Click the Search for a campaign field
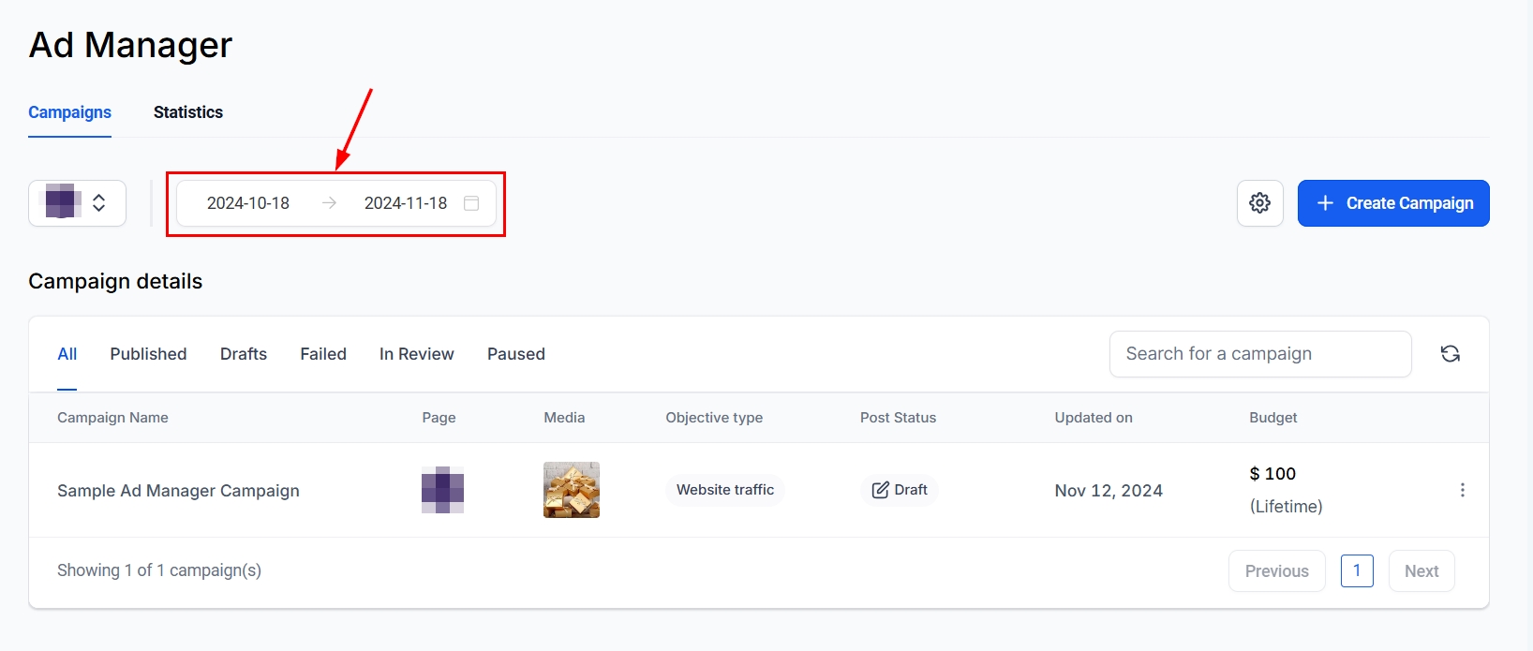The width and height of the screenshot is (1533, 651). [1259, 354]
